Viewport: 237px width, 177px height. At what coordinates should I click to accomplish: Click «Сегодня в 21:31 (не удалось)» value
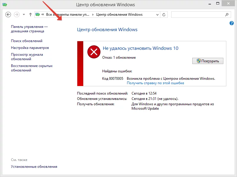point(155,99)
